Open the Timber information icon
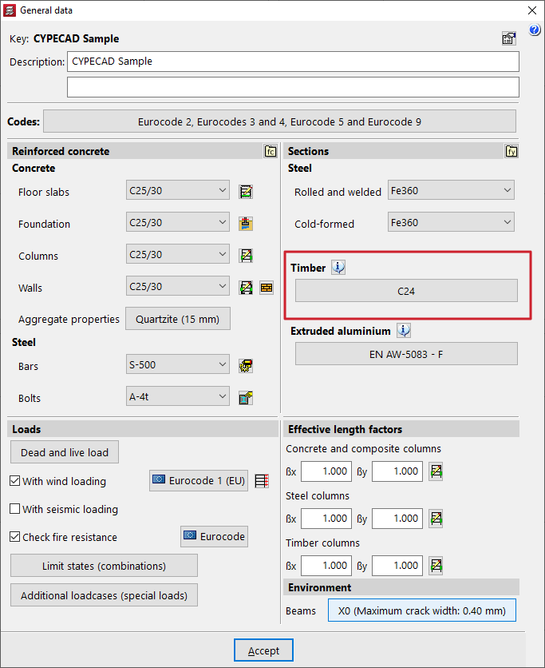 [338, 268]
